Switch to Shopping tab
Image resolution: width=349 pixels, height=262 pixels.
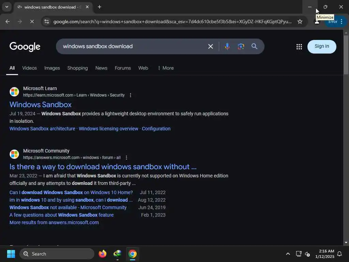click(x=77, y=68)
